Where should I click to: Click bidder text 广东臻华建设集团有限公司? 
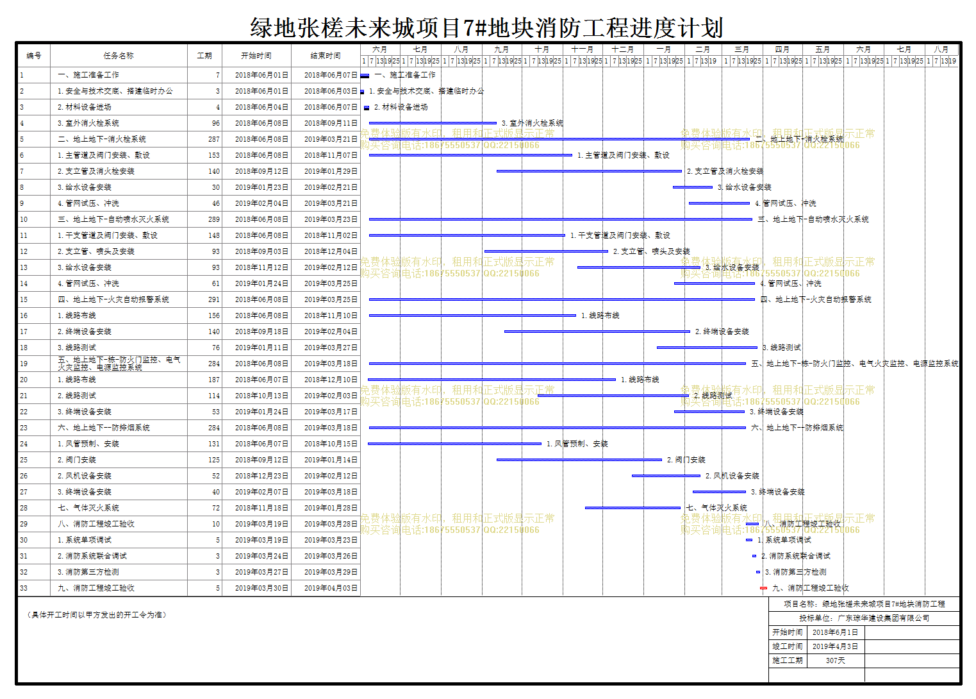[x=883, y=618]
